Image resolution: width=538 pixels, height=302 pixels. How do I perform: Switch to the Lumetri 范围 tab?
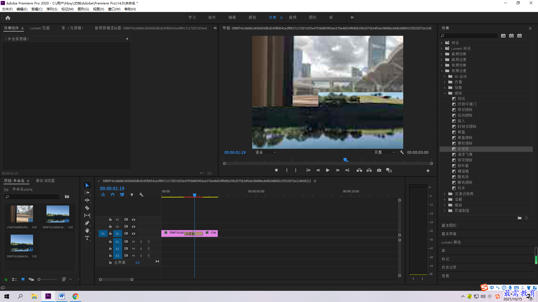click(x=40, y=28)
